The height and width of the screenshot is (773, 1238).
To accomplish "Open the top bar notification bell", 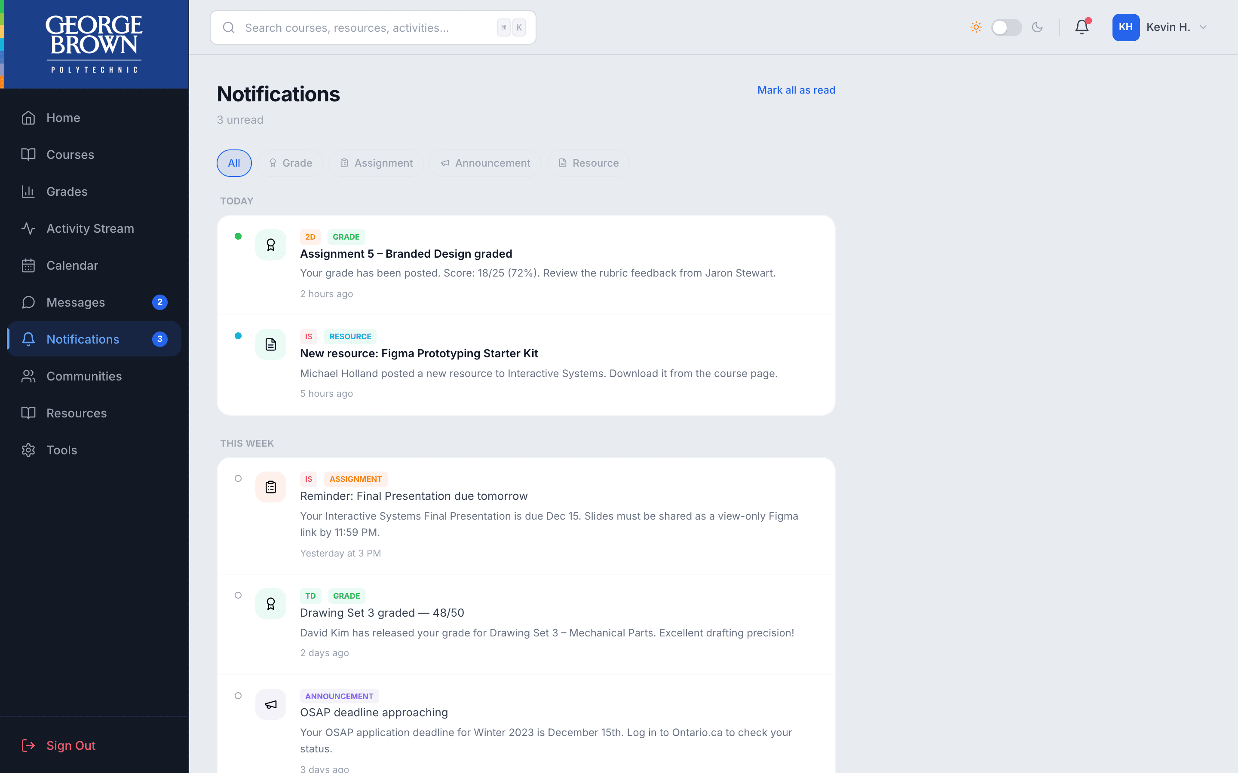I will [x=1082, y=27].
